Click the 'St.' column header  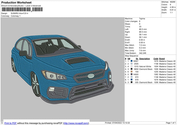(137, 59)
